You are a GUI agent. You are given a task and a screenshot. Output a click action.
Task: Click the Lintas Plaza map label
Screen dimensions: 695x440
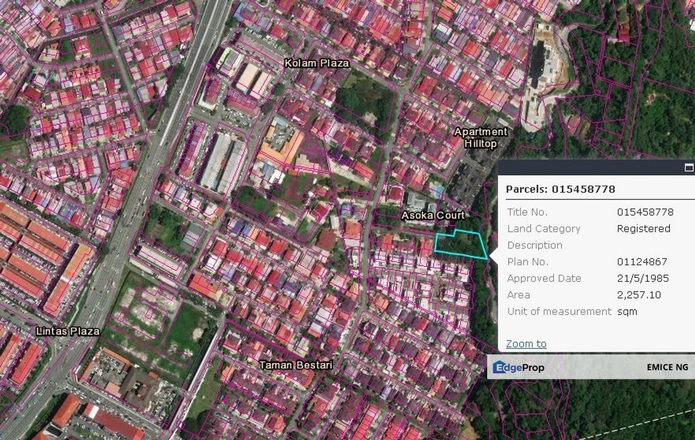click(68, 331)
